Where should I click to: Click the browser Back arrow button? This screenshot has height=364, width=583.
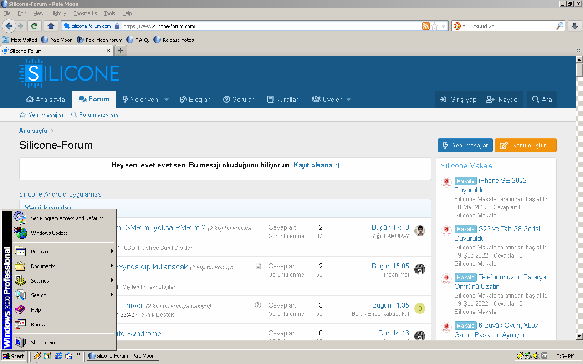point(9,26)
